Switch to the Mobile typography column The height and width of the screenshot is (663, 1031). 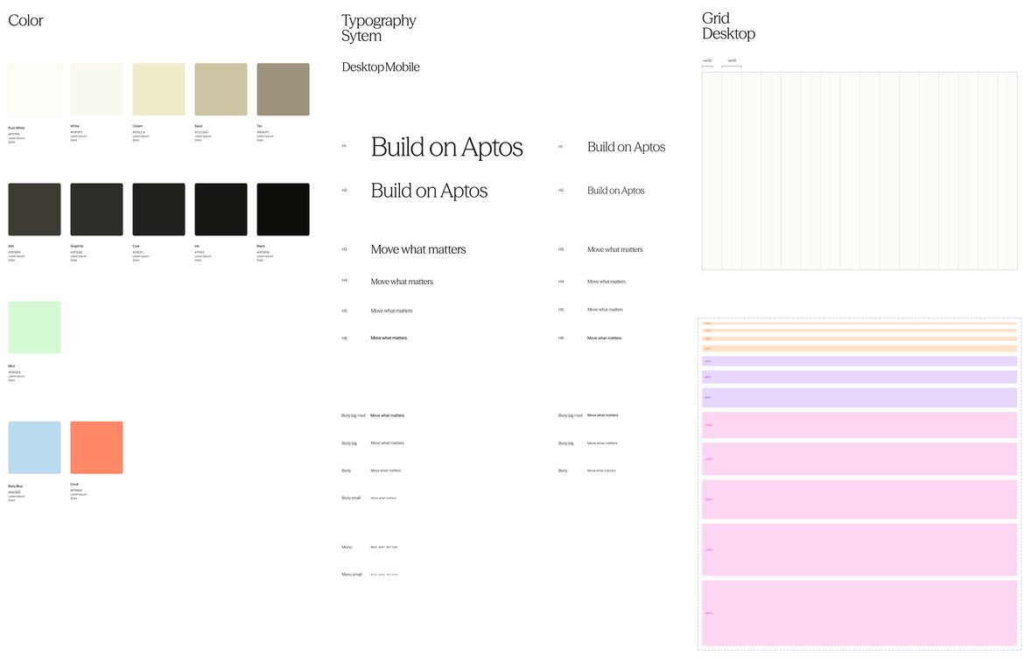coord(403,66)
